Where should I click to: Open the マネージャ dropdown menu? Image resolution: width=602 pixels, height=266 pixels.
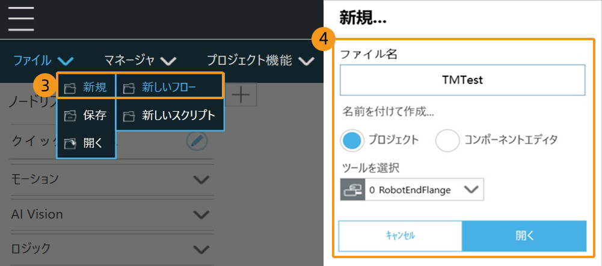[x=140, y=61]
